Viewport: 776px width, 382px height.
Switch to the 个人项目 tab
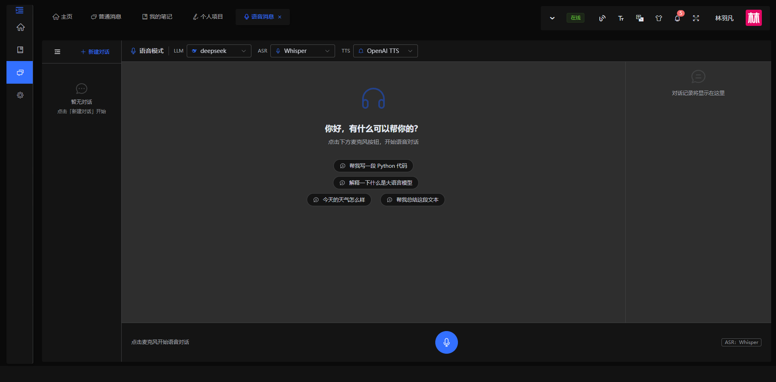pyautogui.click(x=208, y=17)
